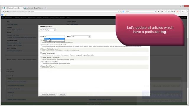The width and height of the screenshot is (189, 106).
Task: Click the Drupal home icon in the admin bar
Action: [3, 18]
